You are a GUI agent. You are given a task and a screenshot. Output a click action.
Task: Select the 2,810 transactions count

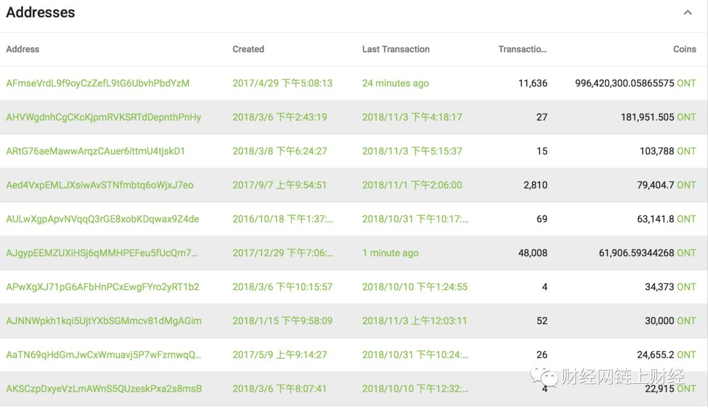pos(536,185)
